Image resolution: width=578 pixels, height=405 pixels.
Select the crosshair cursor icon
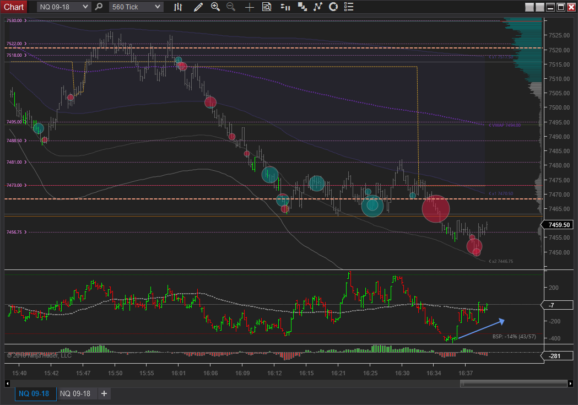[x=250, y=7]
